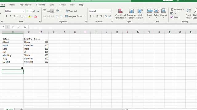Open font color dropdown arrow
The height and width of the screenshot is (110, 197).
click(x=39, y=16)
